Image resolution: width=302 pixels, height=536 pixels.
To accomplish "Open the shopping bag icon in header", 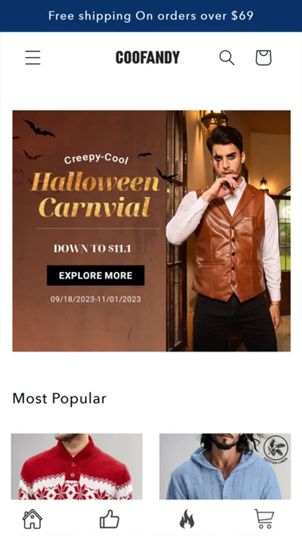I will (x=263, y=57).
